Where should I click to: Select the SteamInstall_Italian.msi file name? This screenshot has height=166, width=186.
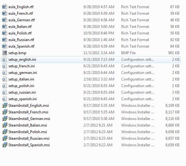(28, 125)
